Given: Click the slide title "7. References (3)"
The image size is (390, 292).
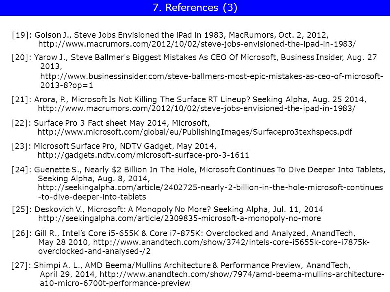Looking at the screenshot, I should pos(195,7).
